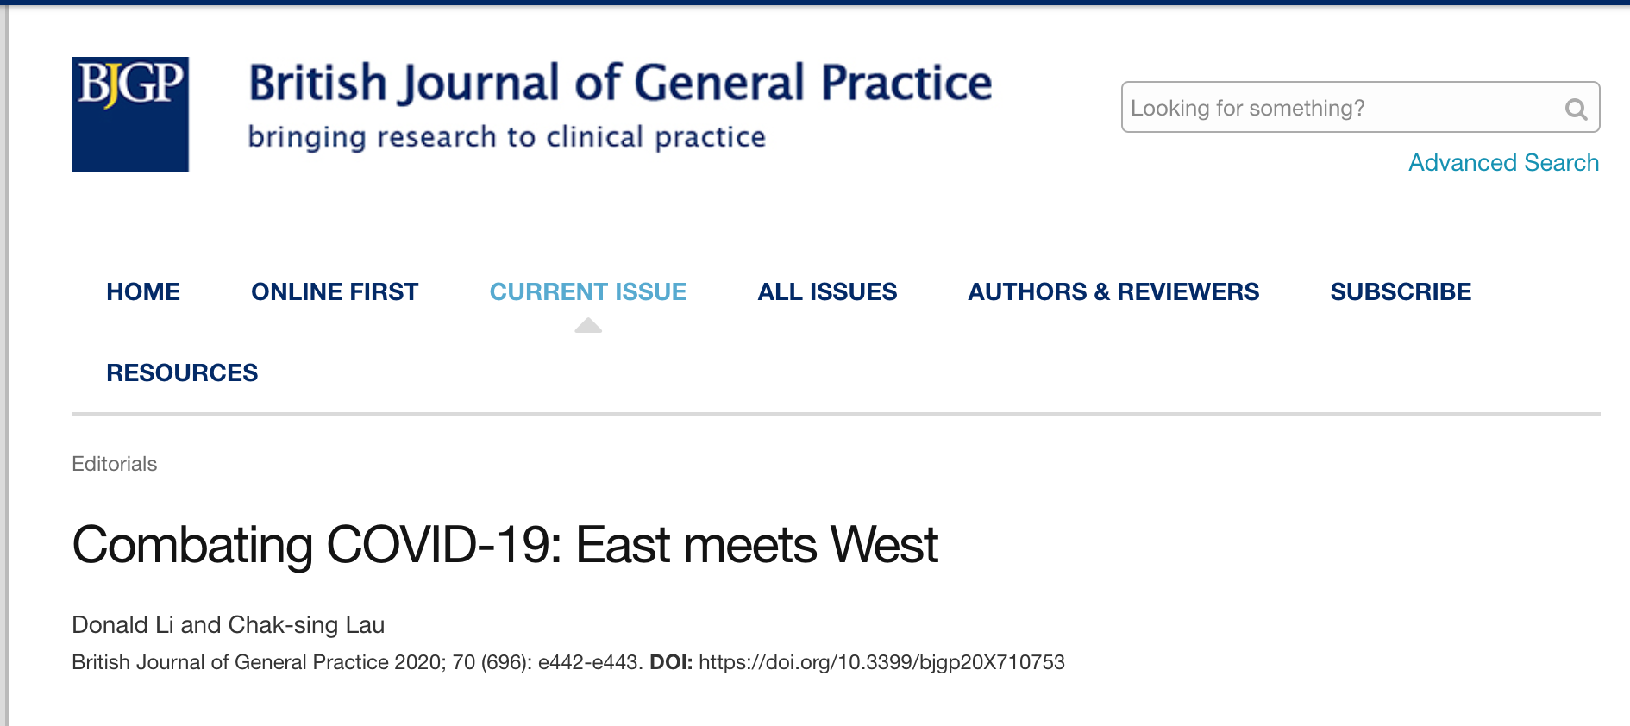The image size is (1630, 726).
Task: Click the triangle indicator under Current Issue
Action: point(588,325)
